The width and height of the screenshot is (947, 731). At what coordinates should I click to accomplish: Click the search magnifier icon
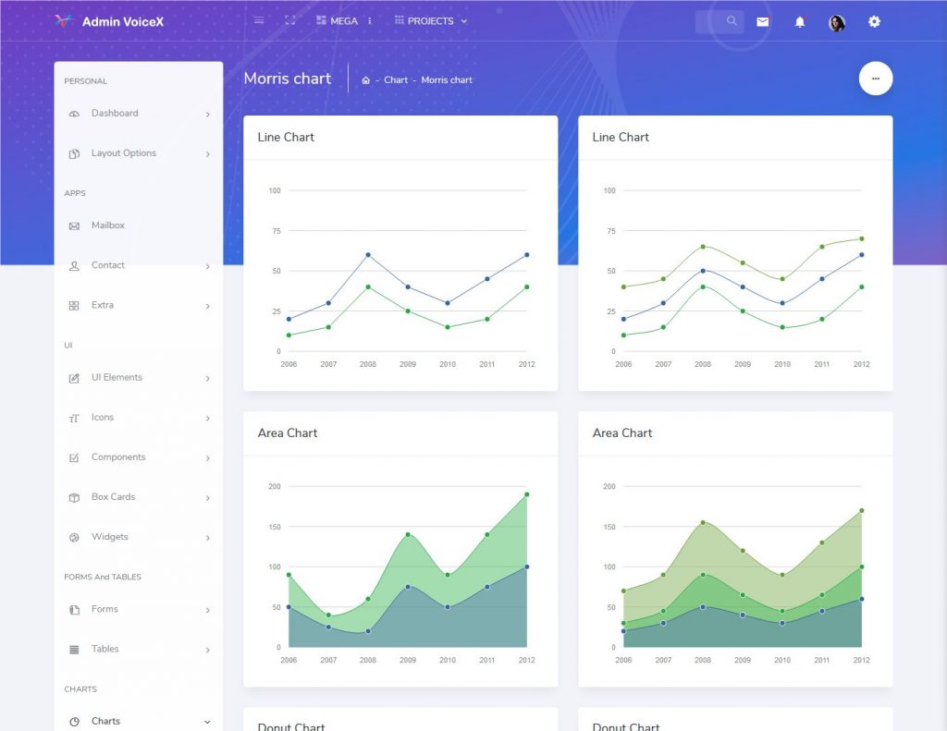pos(732,21)
